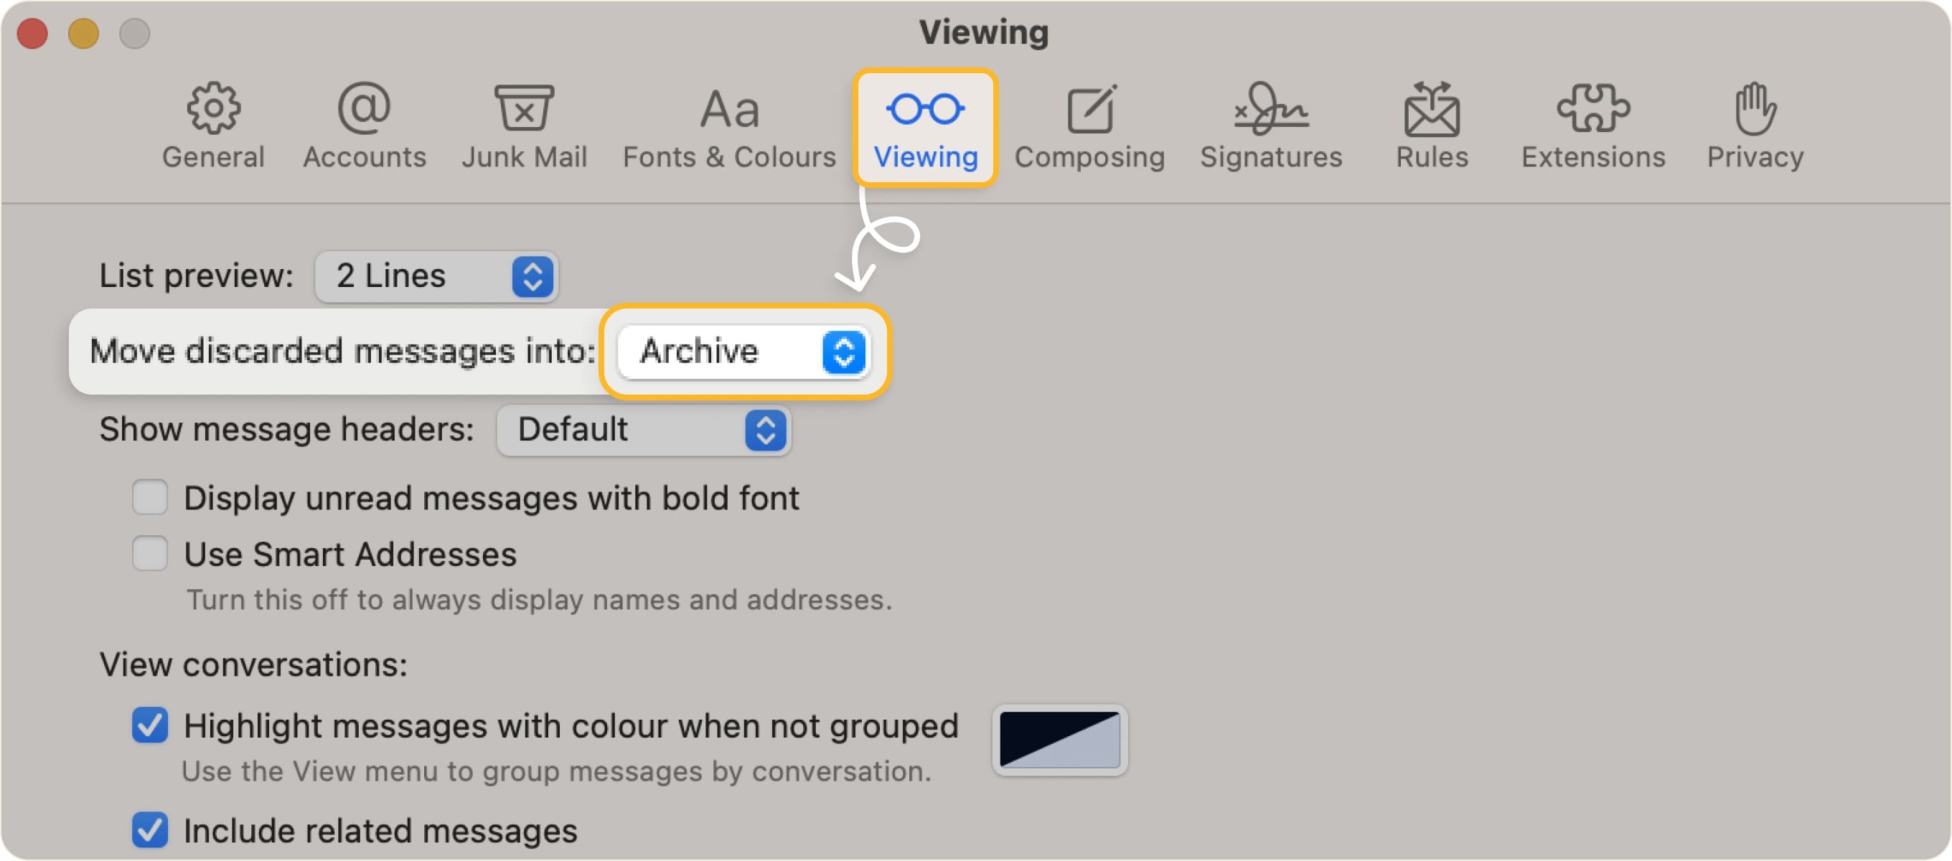Open Fonts & Colours settings

(729, 121)
